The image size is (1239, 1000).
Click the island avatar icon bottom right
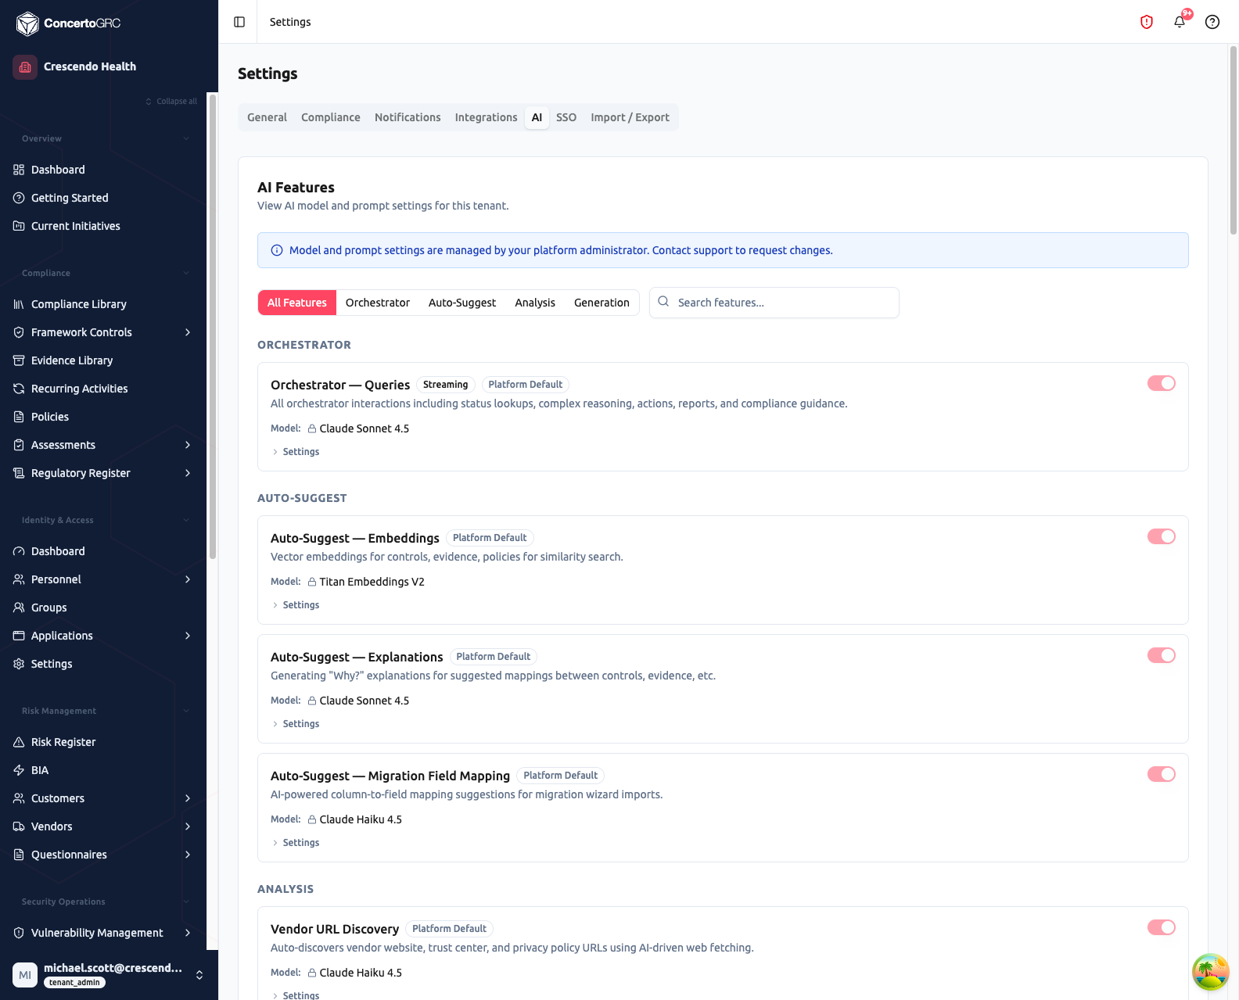(x=1210, y=972)
